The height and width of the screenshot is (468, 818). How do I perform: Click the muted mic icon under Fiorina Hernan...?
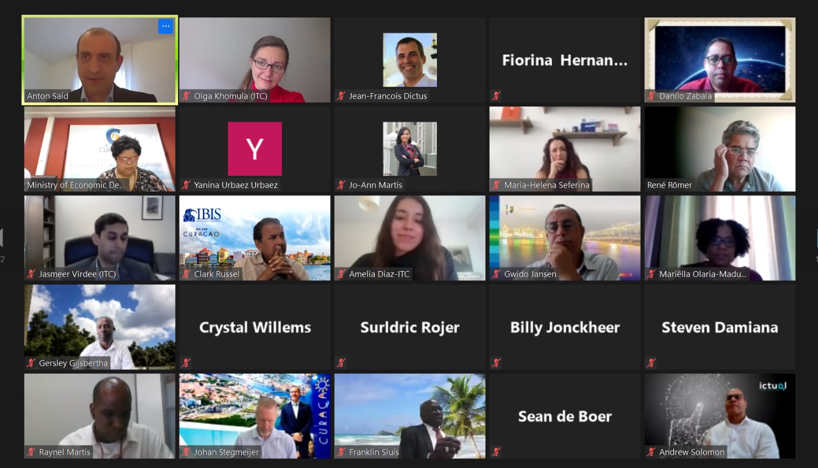pos(496,96)
